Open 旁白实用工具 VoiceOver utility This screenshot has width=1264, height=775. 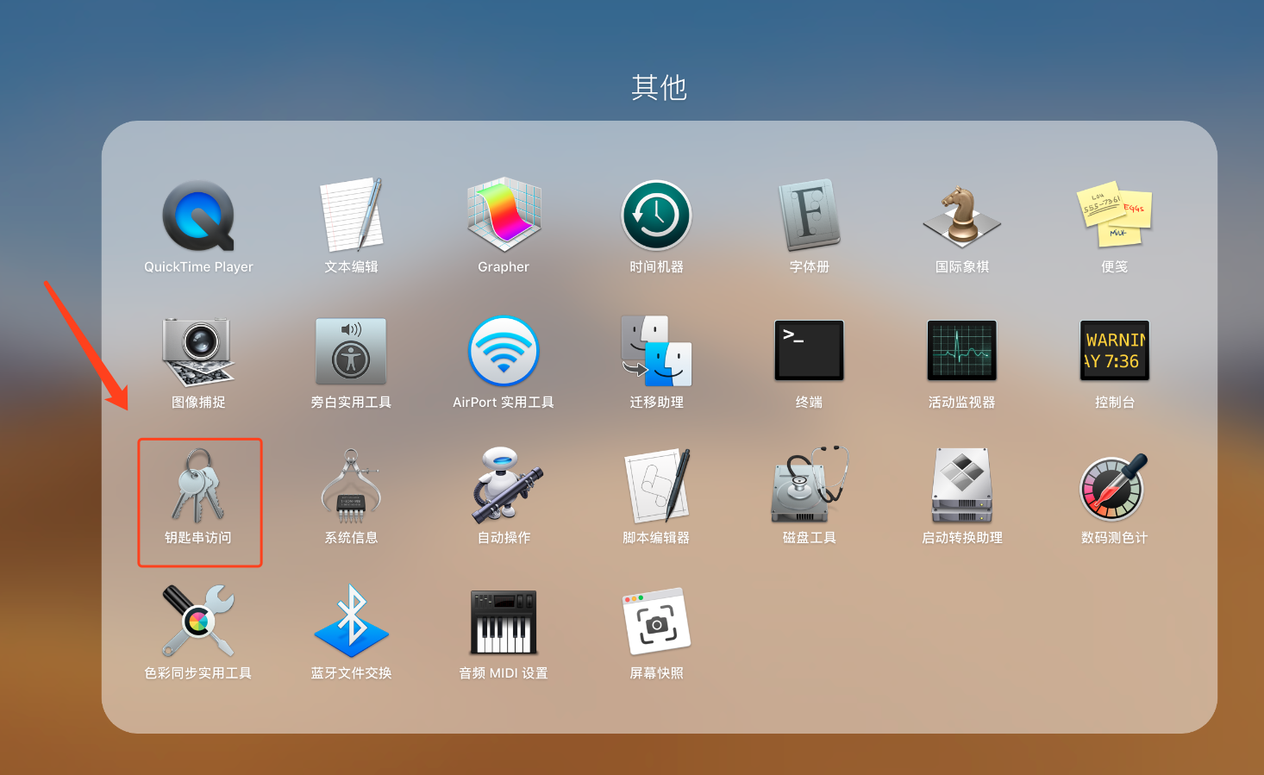[x=351, y=352]
